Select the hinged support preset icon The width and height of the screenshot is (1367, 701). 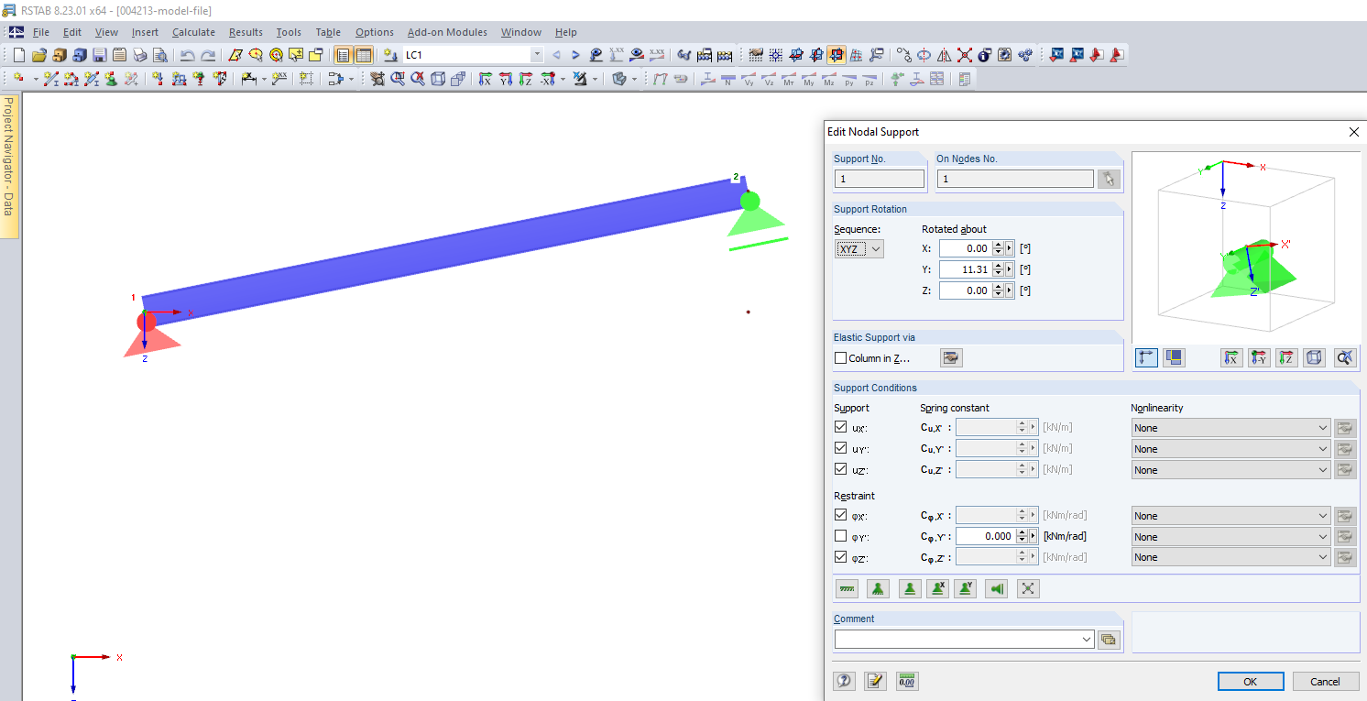910,588
